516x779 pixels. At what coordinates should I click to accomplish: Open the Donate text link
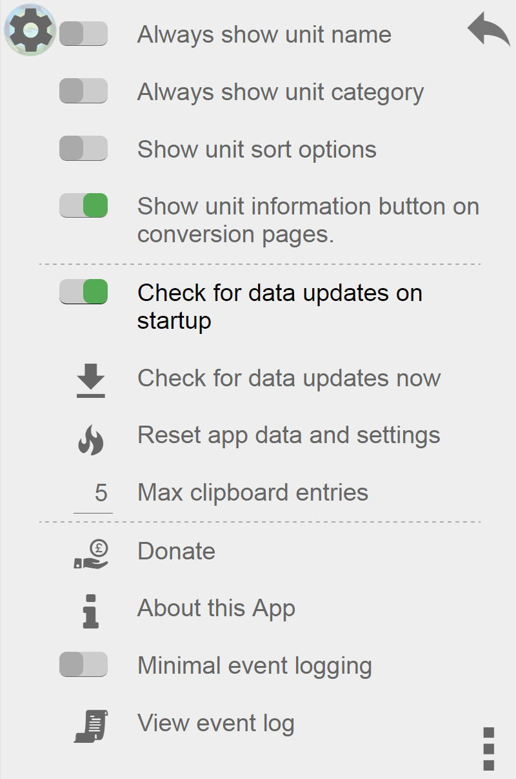pos(176,551)
